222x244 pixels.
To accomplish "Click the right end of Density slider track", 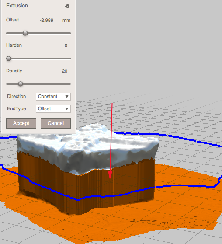I will pyautogui.click(x=69, y=84).
